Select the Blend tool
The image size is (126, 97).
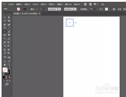pos(9,53)
